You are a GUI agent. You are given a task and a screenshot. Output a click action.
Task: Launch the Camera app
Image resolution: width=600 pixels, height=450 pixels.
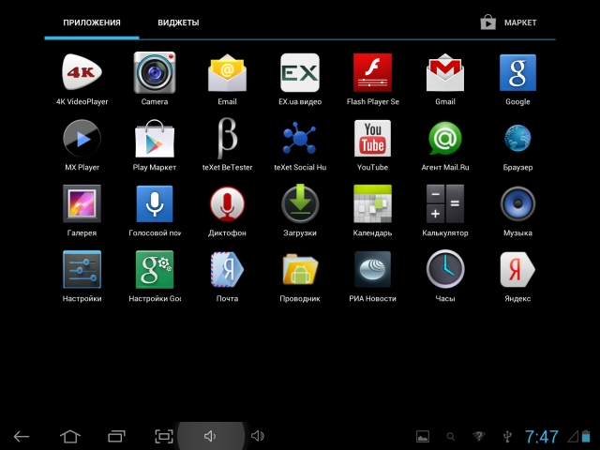[155, 73]
